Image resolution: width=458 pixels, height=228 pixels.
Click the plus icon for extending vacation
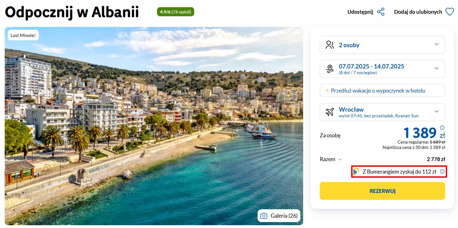[327, 91]
